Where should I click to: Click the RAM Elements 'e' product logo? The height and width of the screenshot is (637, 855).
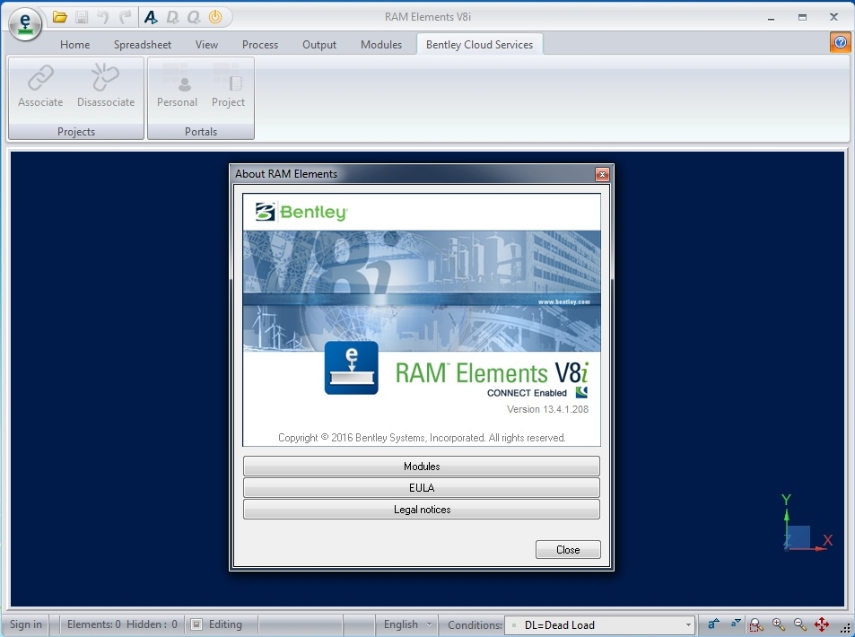[x=351, y=368]
